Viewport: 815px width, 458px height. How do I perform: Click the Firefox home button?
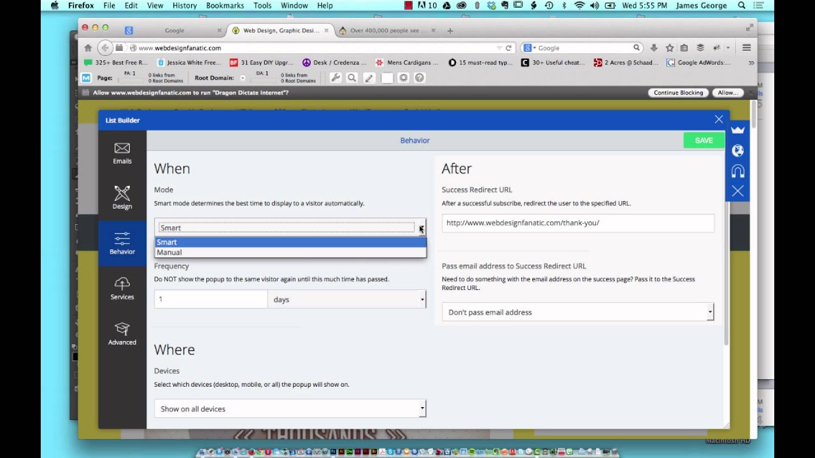88,48
